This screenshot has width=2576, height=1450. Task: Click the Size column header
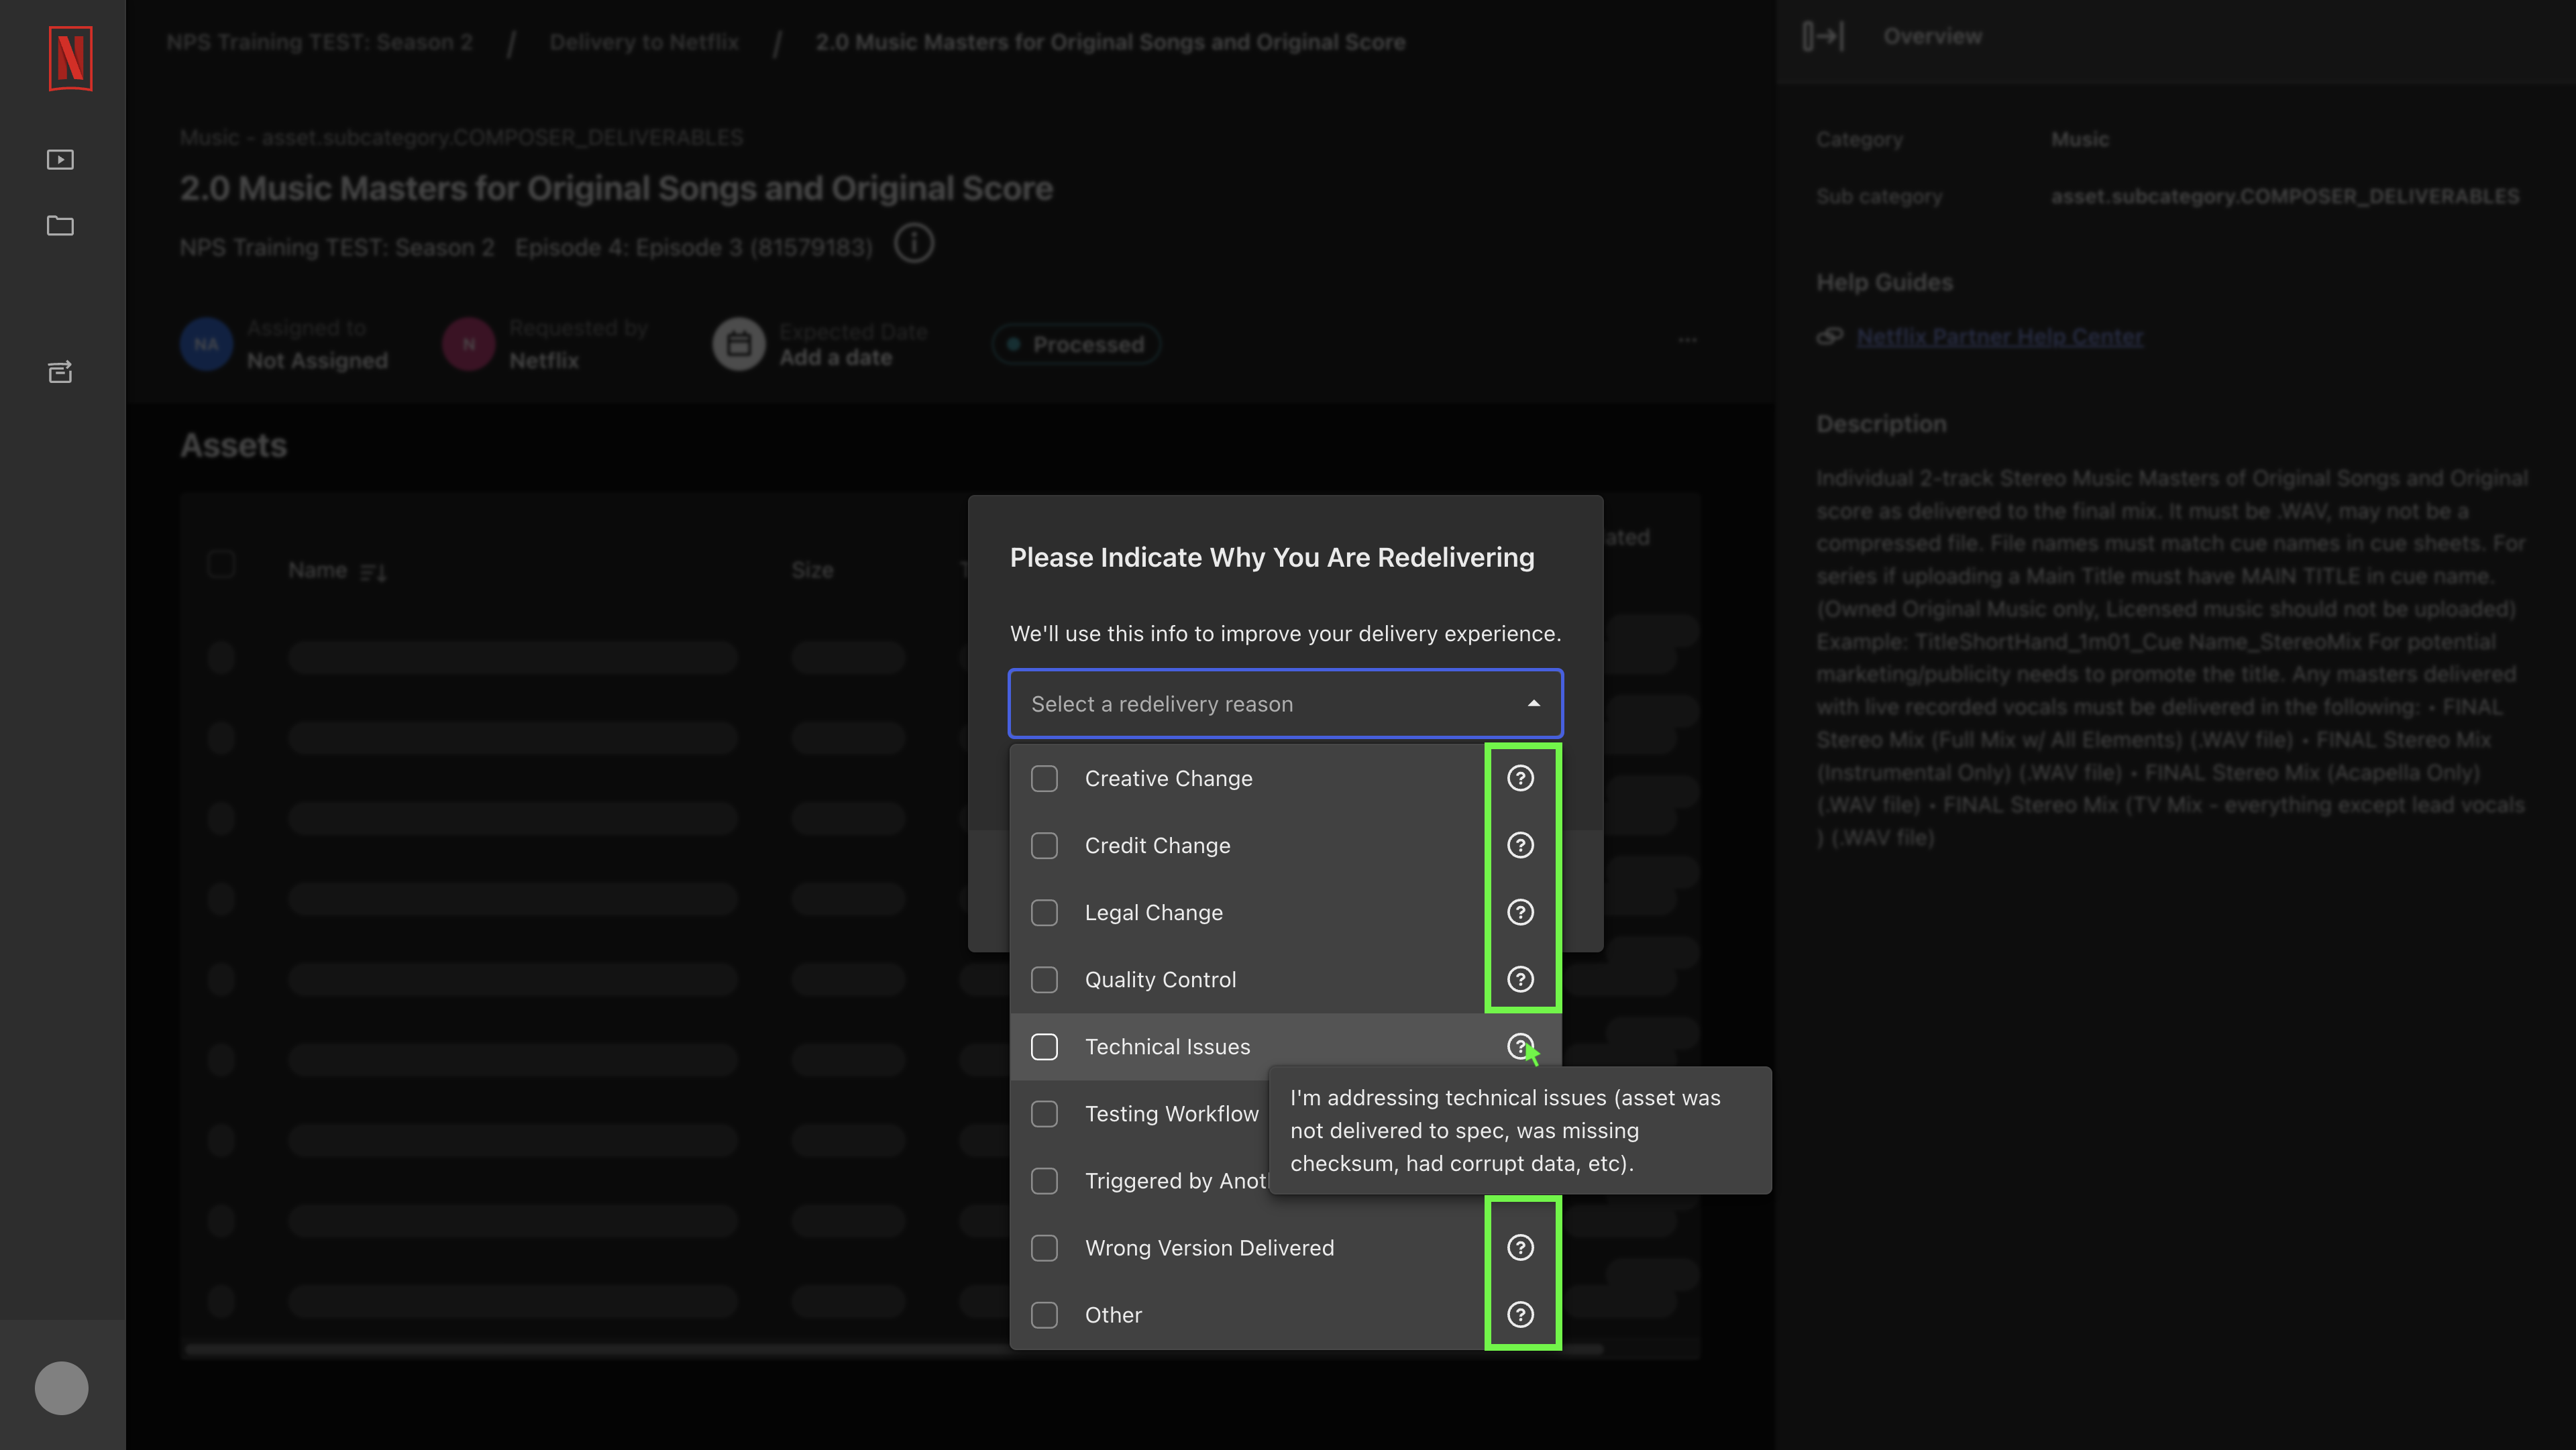point(812,569)
